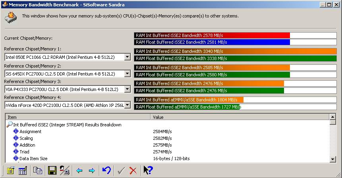Click the blue refresh arrow icon
This screenshot has width=342, height=178.
click(x=106, y=170)
